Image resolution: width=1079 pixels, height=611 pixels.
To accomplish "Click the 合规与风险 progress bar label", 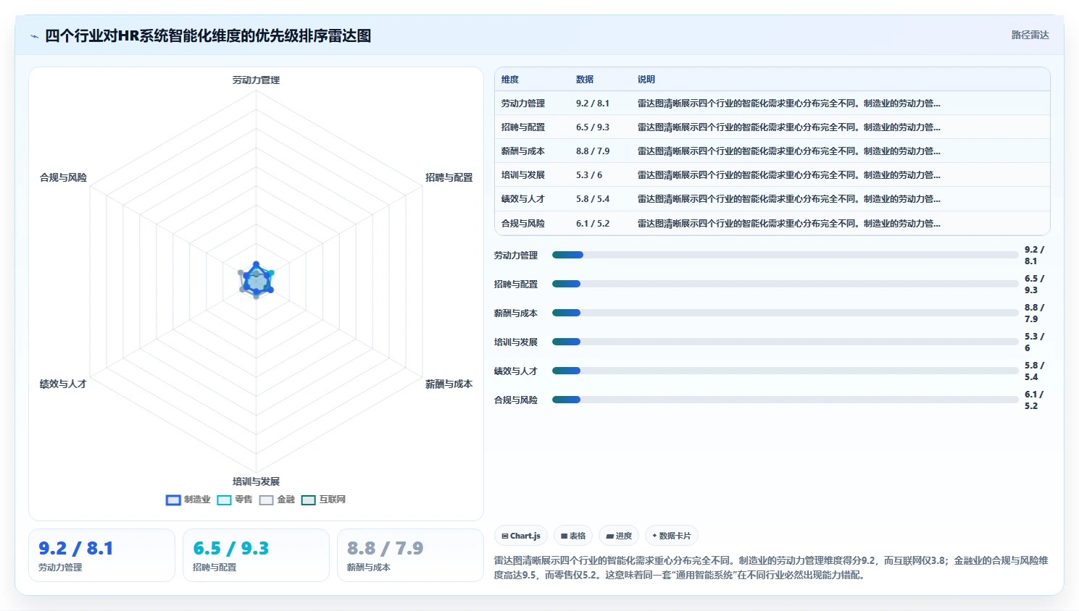I will coord(516,400).
